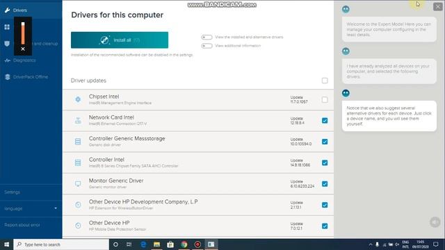Uncheck the Controller Intel checkbox
445x250 pixels.
(325, 162)
